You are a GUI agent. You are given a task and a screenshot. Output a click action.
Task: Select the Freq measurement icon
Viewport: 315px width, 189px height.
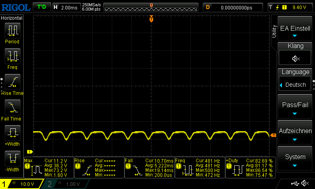click(x=13, y=56)
